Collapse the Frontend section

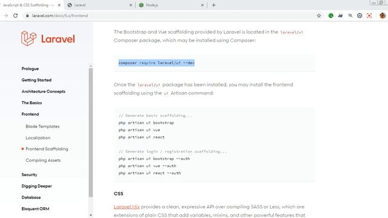30,114
